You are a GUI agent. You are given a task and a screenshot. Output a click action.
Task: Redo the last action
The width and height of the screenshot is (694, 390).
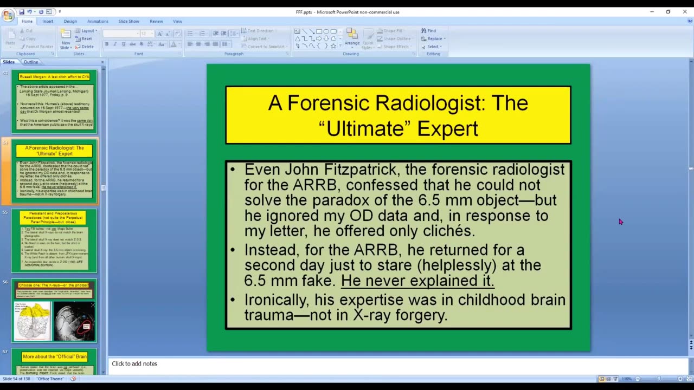point(41,12)
